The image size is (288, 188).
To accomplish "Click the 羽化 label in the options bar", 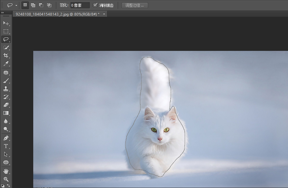I will [64, 5].
